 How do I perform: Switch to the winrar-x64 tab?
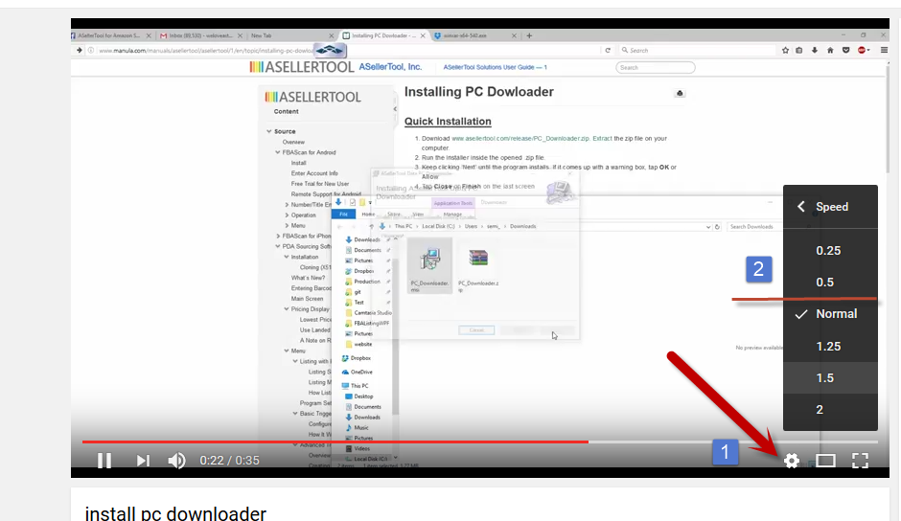pyautogui.click(x=474, y=35)
